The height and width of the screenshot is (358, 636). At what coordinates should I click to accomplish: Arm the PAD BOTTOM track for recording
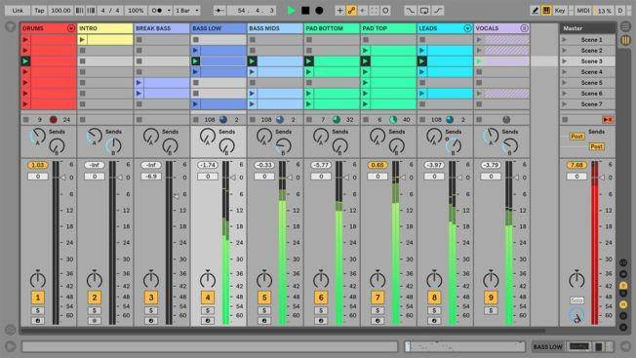coord(321,321)
